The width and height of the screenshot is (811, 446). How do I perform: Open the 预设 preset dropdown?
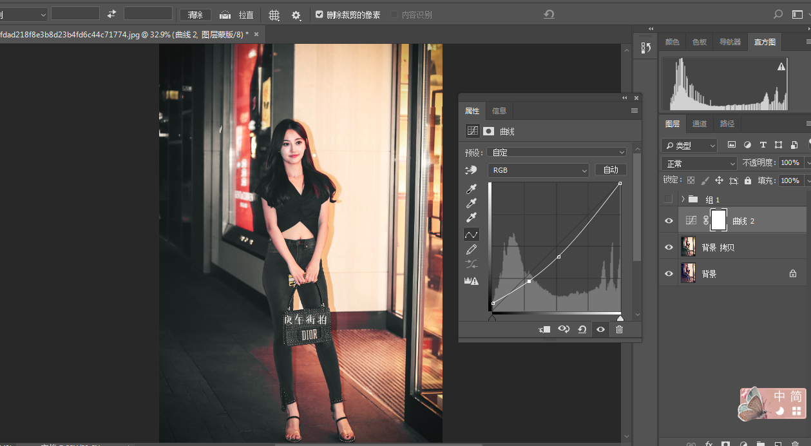click(557, 152)
